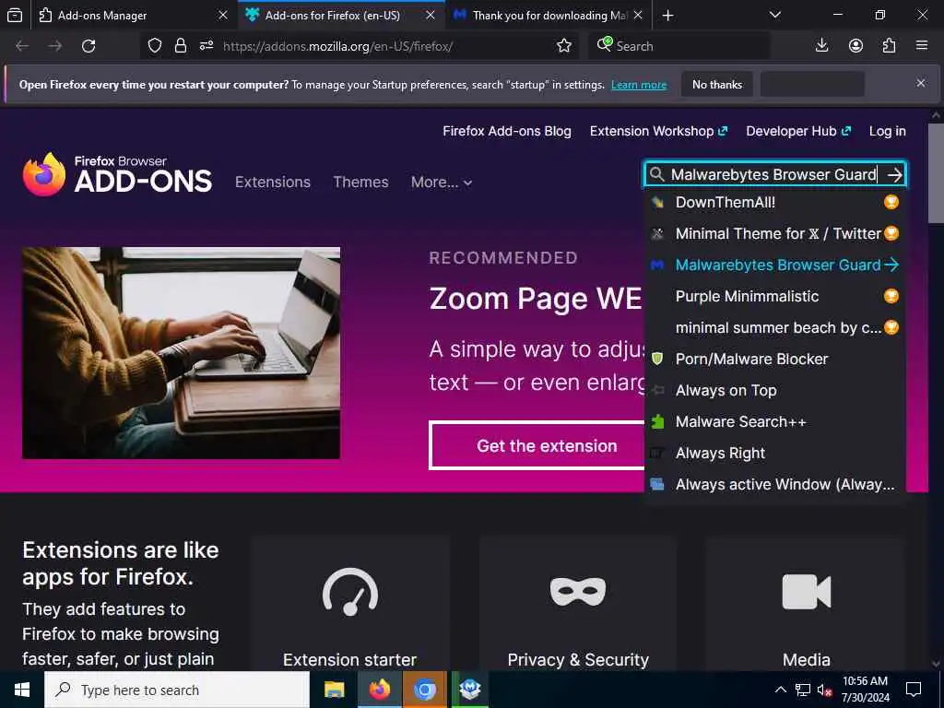Open Extension Workshop link

tap(658, 131)
